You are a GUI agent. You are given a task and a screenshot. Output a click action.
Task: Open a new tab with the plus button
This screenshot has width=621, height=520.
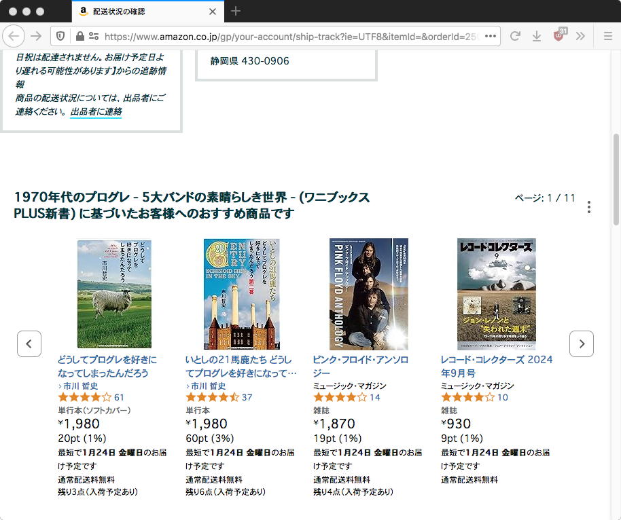[x=236, y=11]
